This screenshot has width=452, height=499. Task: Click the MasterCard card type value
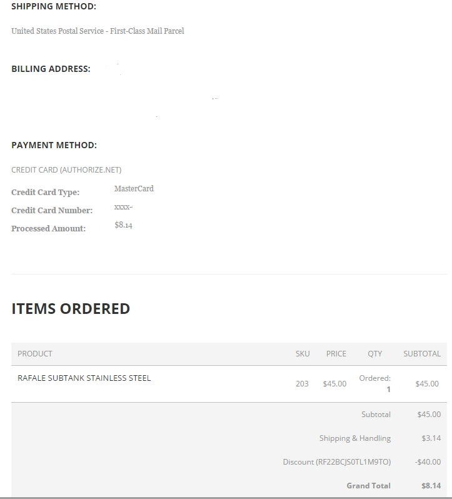tap(134, 189)
